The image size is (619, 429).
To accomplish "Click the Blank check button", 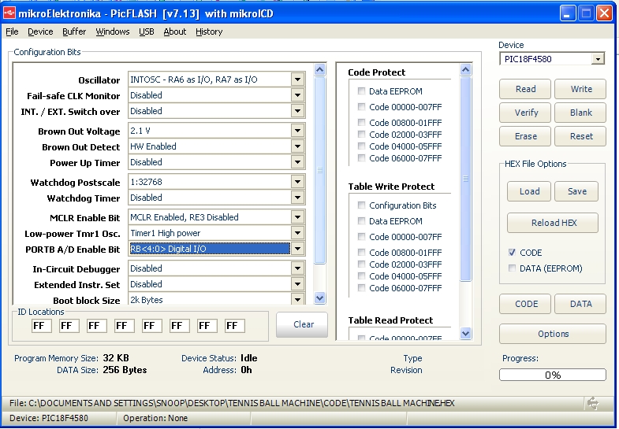I will [580, 113].
